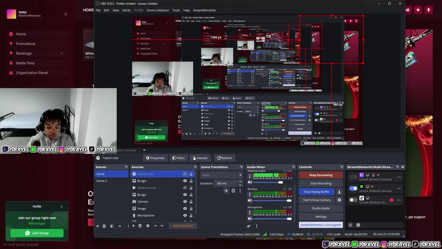Move source down in Sources toolbar
Image resolution: width=442 pixels, height=249 pixels.
pos(162,226)
